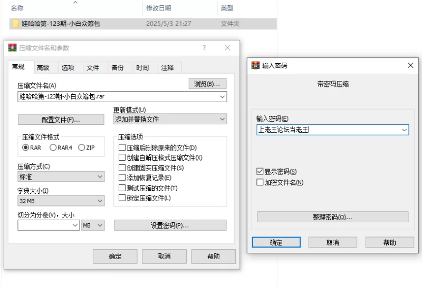Screen dimensions: 422x286
Task: Open the 切分为分卷 size combo box
Action: pyautogui.click(x=49, y=225)
